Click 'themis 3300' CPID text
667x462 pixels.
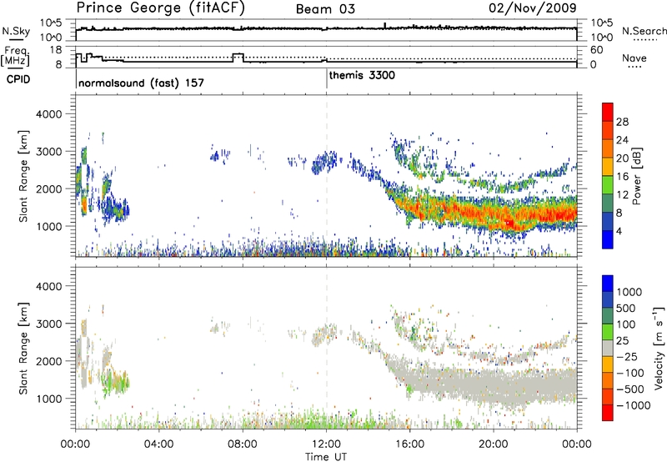362,75
